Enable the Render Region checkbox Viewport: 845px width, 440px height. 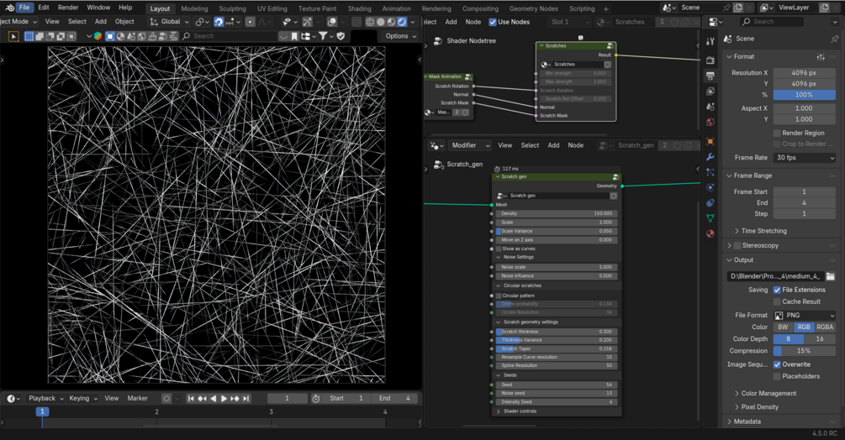pyautogui.click(x=777, y=133)
